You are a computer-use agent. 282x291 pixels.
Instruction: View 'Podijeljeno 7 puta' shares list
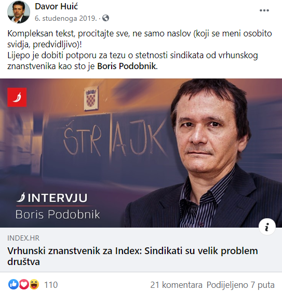tap(240, 285)
